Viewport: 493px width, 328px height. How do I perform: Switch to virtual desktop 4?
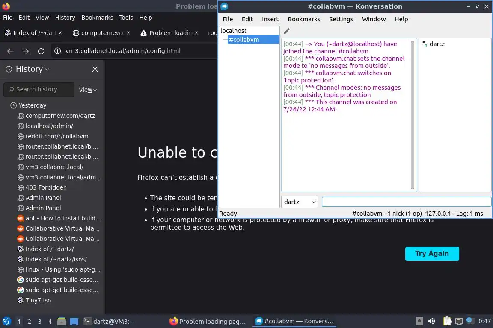(50, 322)
